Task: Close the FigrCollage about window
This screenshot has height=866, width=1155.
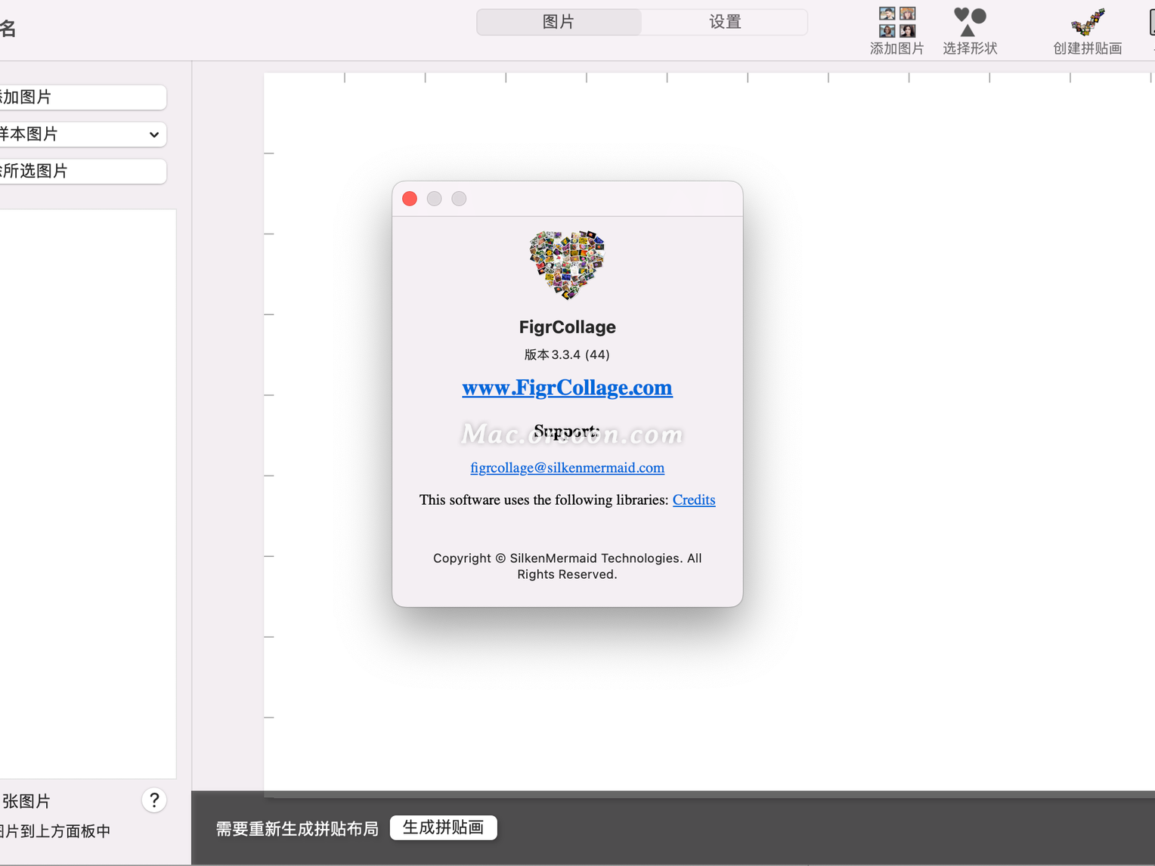Action: tap(409, 198)
